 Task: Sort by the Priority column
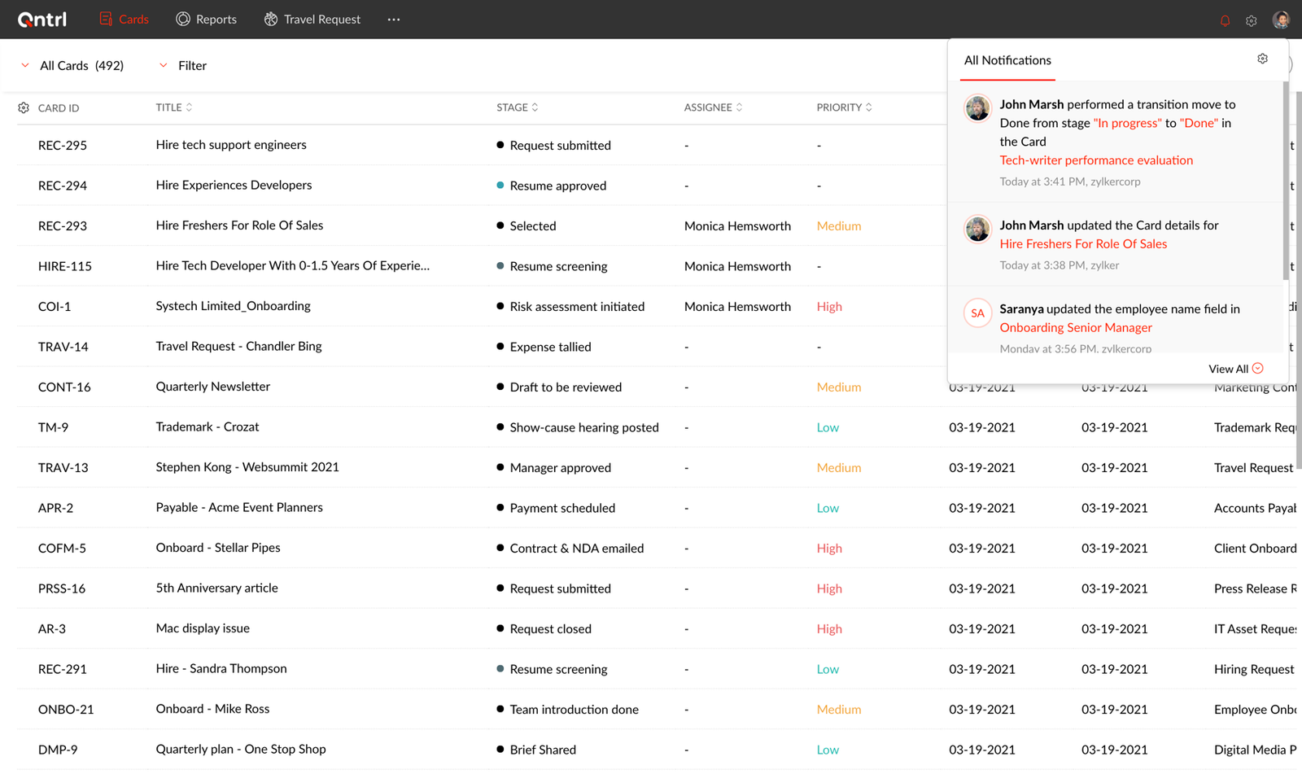(x=845, y=107)
